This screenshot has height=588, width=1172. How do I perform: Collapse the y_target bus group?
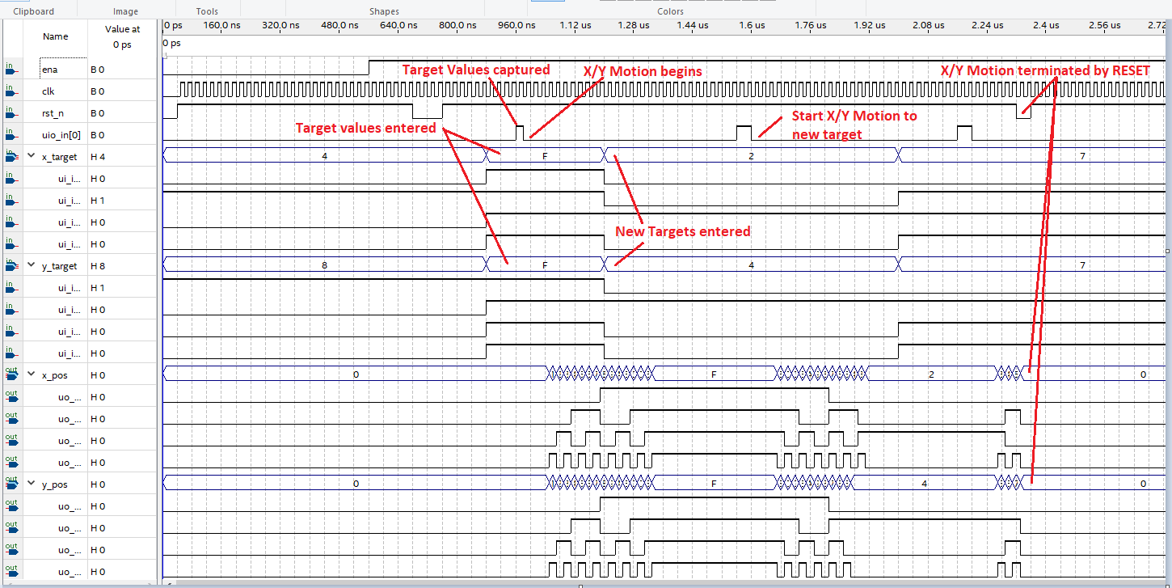pos(31,266)
